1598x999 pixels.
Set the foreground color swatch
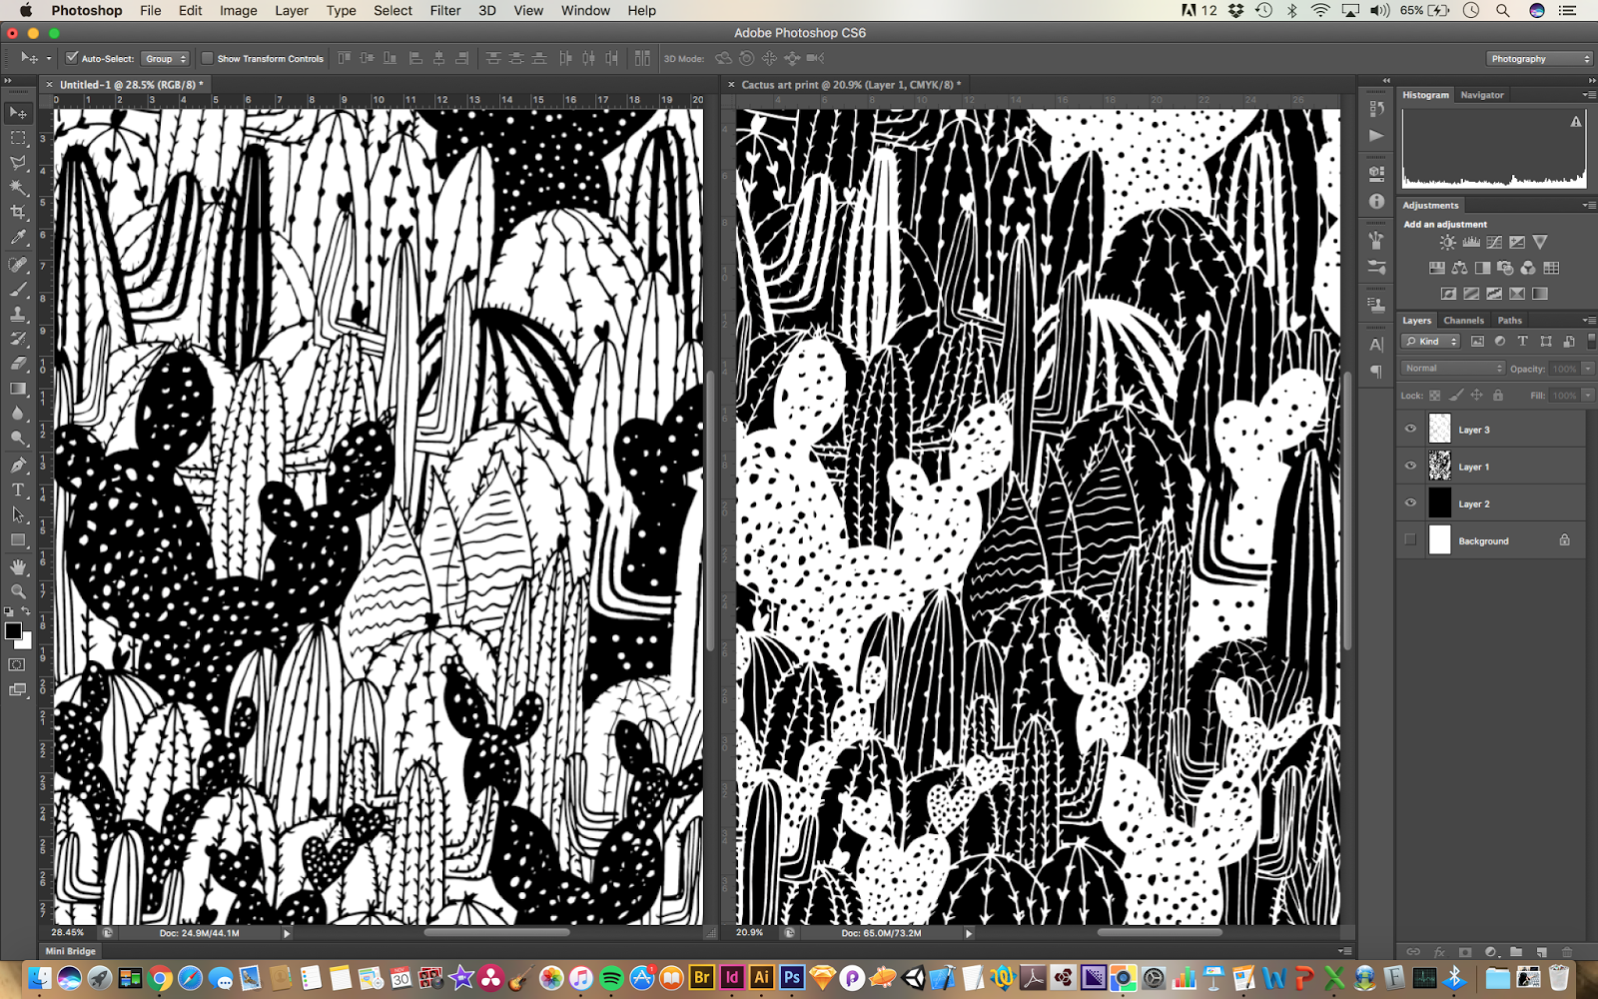pyautogui.click(x=13, y=631)
